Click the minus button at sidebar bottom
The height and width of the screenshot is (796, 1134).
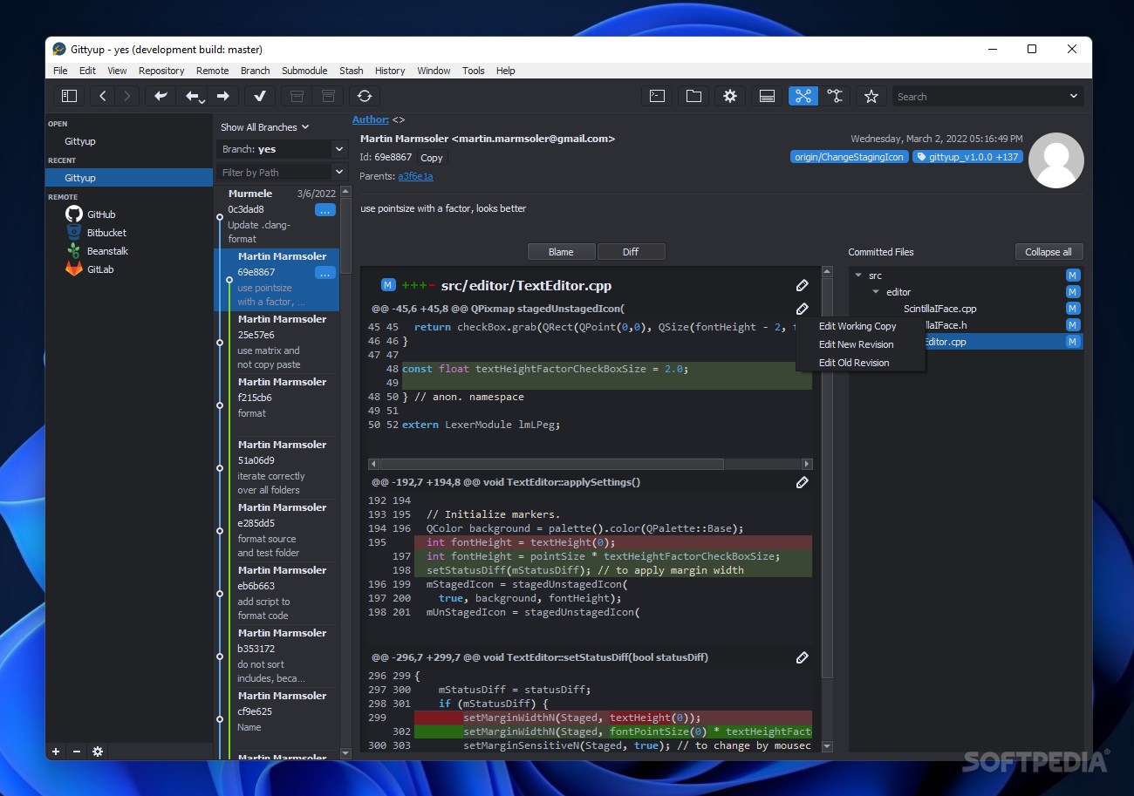click(x=76, y=752)
